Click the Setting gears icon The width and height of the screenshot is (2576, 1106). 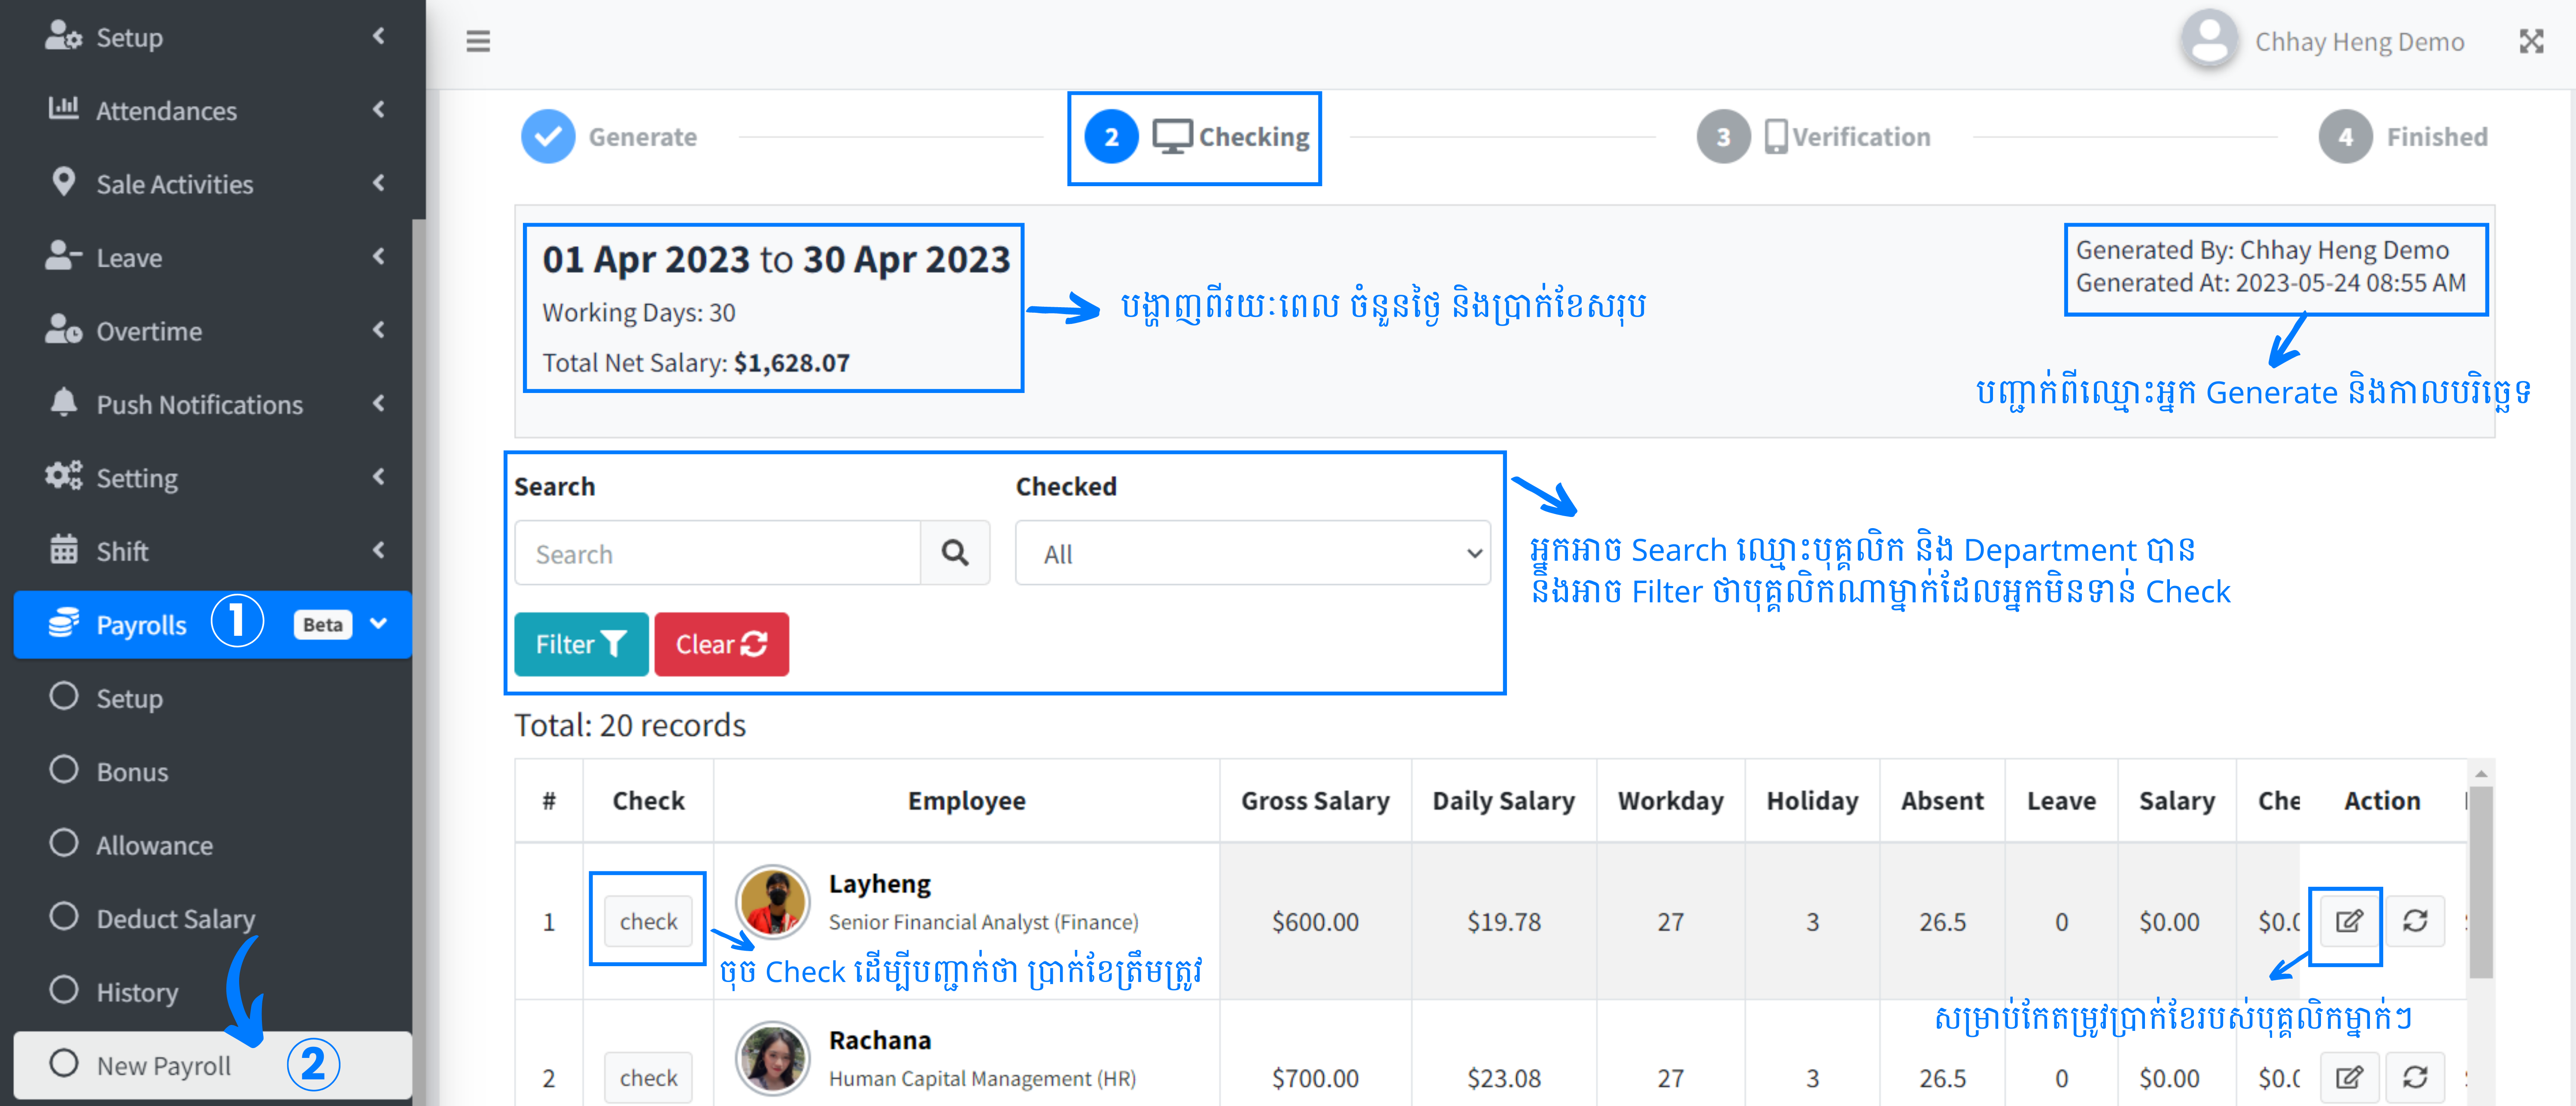click(x=63, y=476)
